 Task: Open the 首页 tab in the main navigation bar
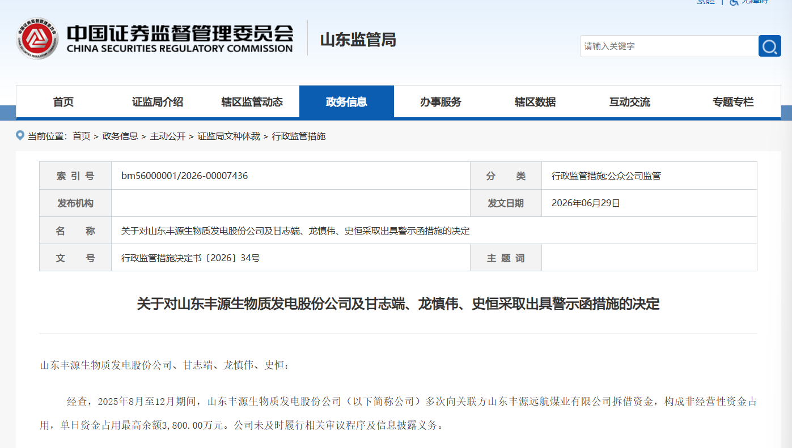[x=63, y=102]
